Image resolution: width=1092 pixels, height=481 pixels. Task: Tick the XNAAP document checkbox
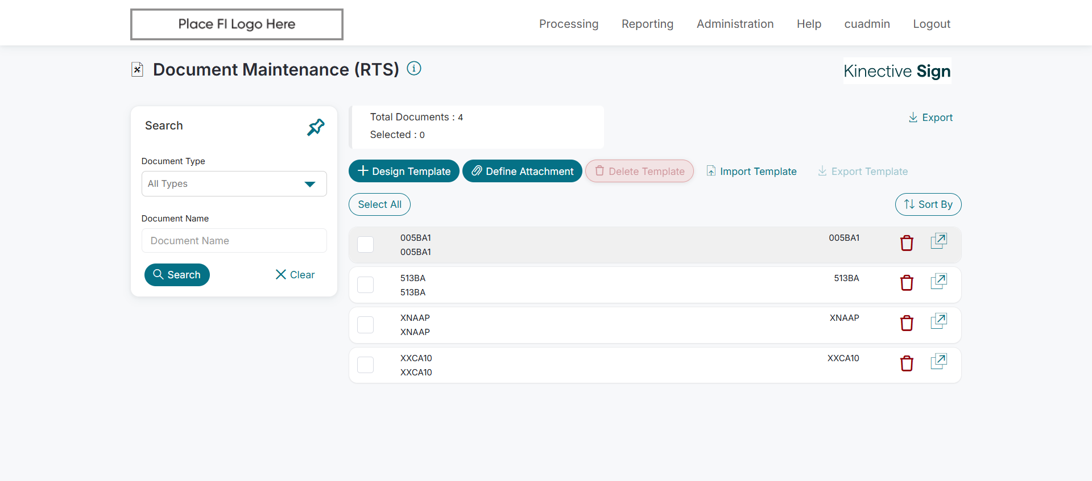pyautogui.click(x=365, y=325)
